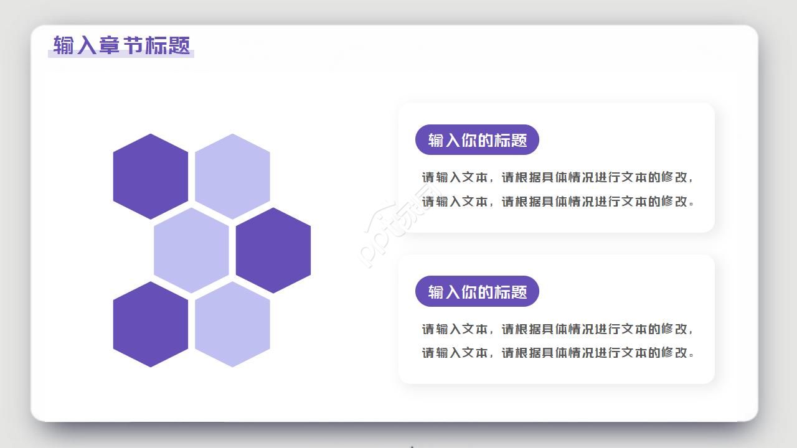Click the first 输入你的标题 title pill
This screenshot has width=797, height=448.
(x=477, y=139)
